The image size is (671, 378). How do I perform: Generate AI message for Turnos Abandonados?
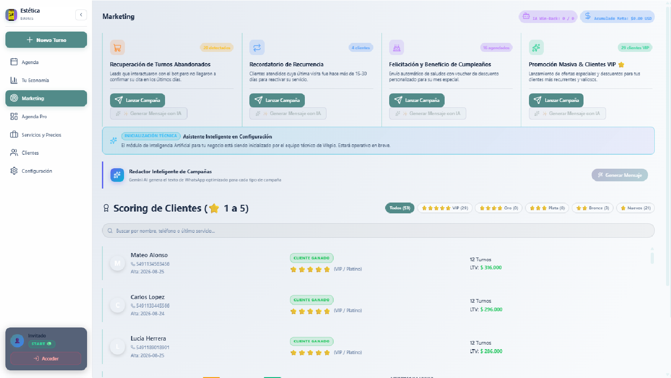[x=149, y=114]
